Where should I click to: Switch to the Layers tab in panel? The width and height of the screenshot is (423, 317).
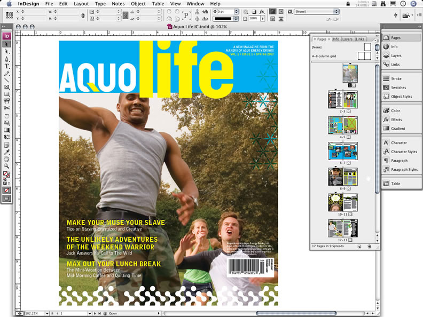tap(347, 39)
